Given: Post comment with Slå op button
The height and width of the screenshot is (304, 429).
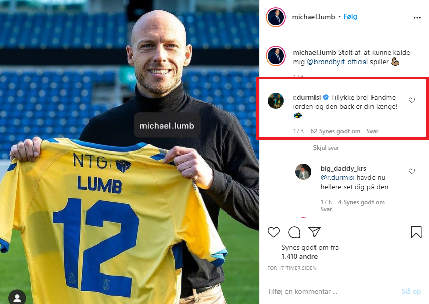Looking at the screenshot, I should pos(411,291).
